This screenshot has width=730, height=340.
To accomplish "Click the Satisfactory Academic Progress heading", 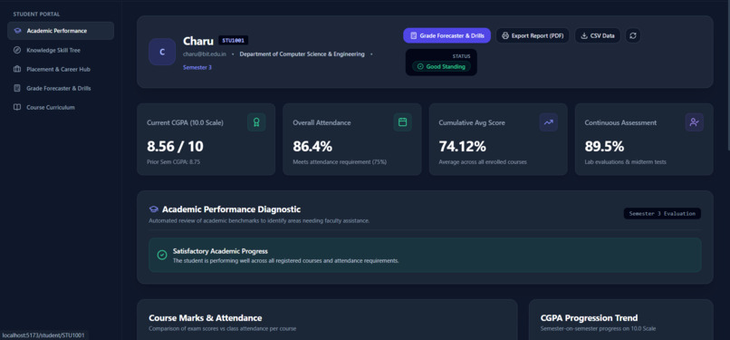I will tap(220, 251).
